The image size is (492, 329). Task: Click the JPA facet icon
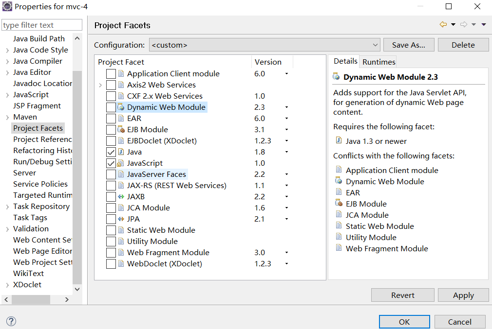pyautogui.click(x=121, y=219)
